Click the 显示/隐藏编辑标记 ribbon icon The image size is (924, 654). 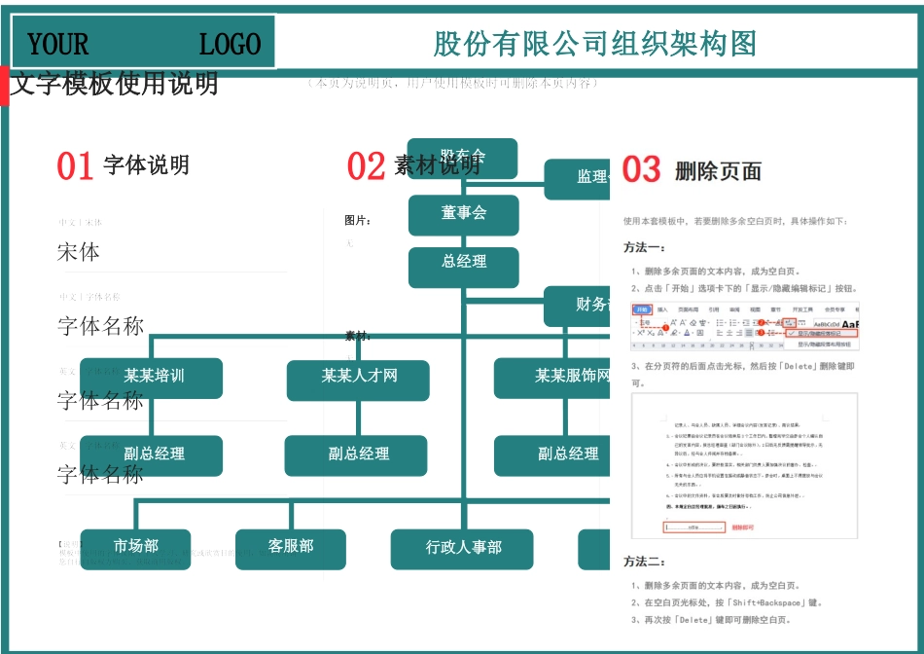pyautogui.click(x=790, y=322)
